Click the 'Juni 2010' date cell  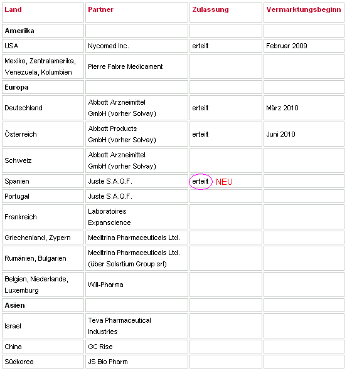(304, 134)
